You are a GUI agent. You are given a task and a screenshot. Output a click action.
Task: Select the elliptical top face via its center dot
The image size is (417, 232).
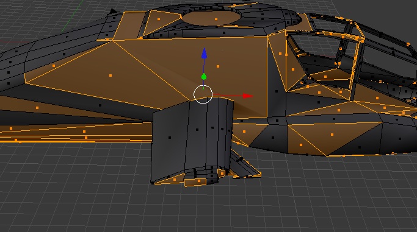(x=216, y=19)
